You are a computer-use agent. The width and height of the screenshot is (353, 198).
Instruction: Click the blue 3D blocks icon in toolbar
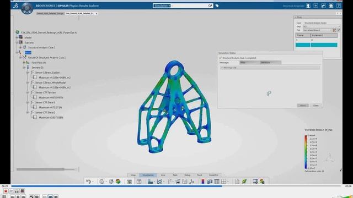pos(210,182)
